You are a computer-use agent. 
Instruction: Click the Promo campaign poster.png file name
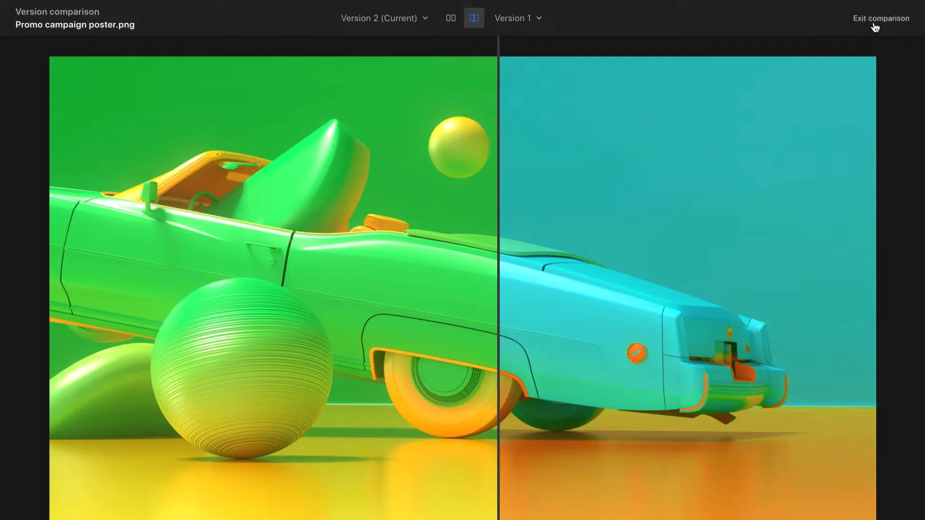[75, 25]
